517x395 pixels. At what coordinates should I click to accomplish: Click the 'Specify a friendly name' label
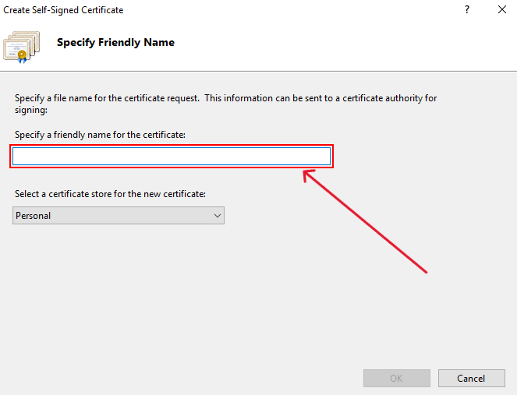click(100, 135)
